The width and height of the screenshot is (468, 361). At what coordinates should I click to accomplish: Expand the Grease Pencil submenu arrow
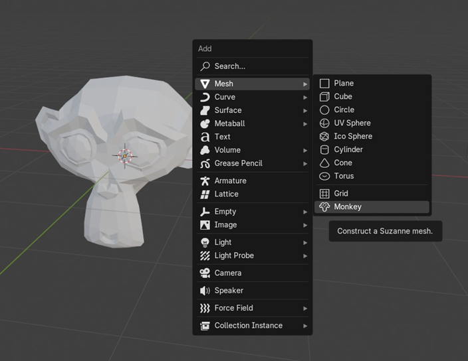coord(305,164)
